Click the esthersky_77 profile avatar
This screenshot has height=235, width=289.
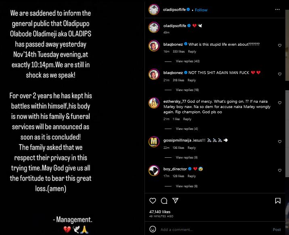tap(153, 103)
